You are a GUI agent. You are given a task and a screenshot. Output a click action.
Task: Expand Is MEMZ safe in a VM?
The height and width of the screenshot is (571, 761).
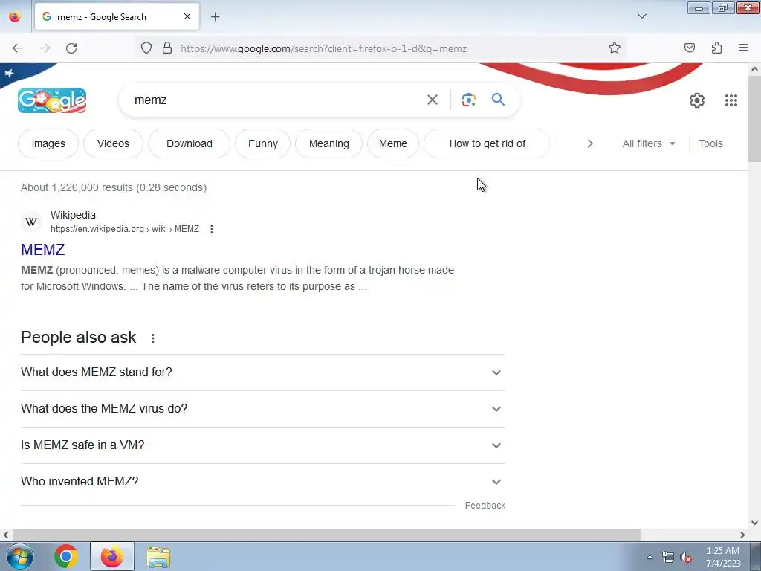[263, 445]
